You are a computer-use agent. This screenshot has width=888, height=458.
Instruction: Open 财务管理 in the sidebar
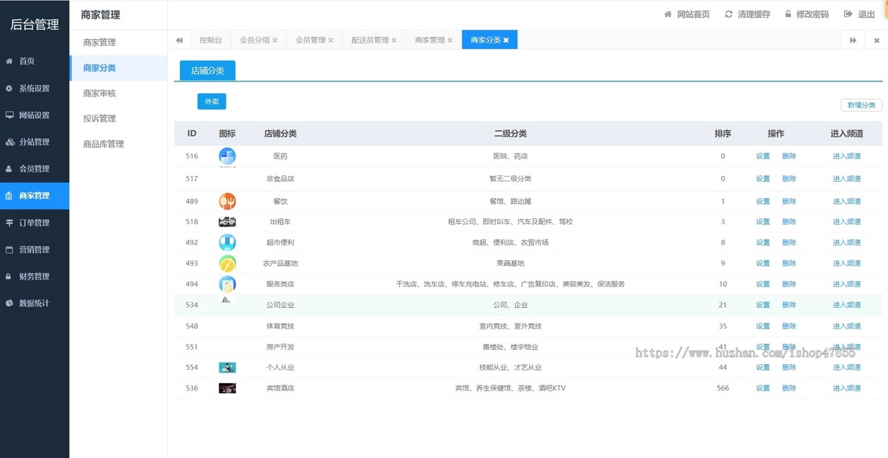pyautogui.click(x=34, y=276)
